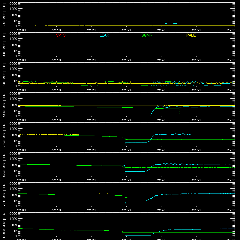The image size is (240, 240).
Task: Click the 10 y-tick of 1415 MHz panel
Action: click(15, 111)
